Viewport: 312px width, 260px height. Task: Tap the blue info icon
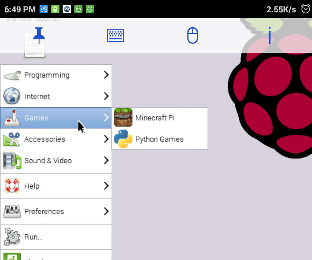pos(269,35)
